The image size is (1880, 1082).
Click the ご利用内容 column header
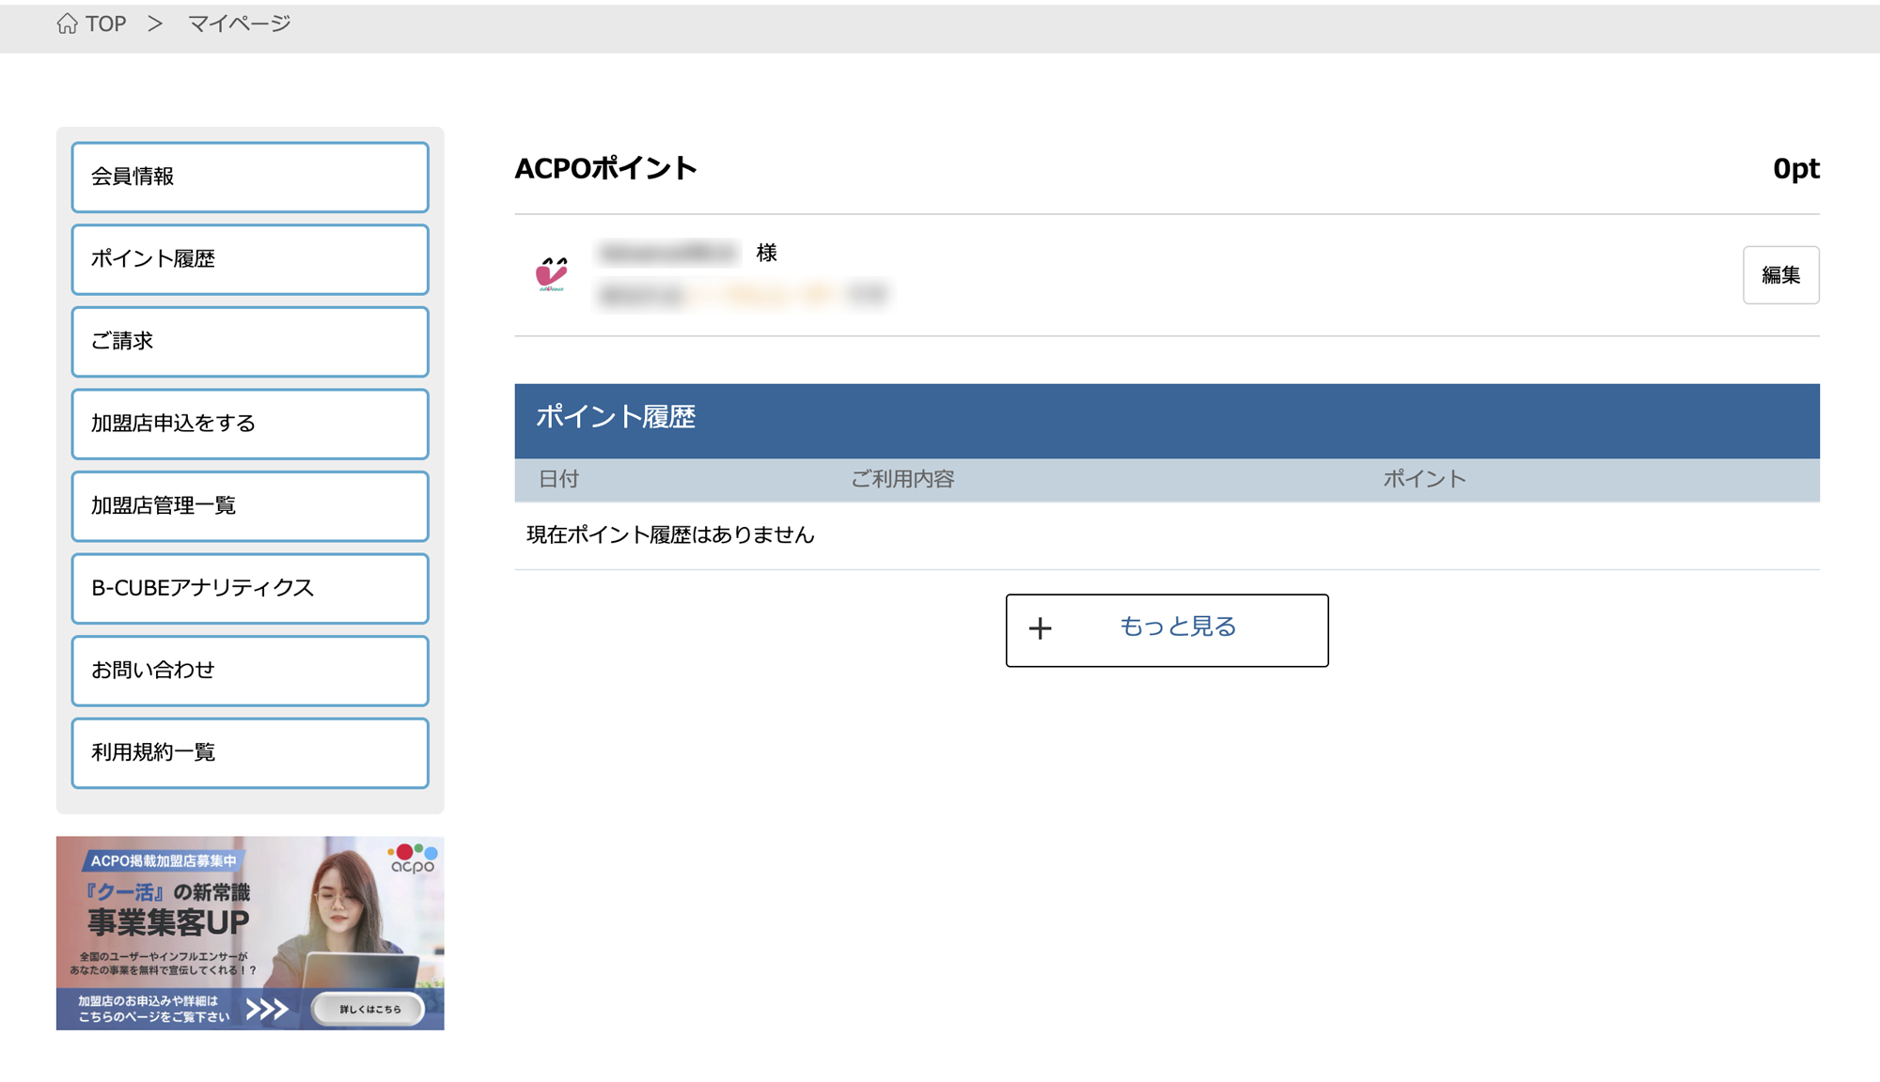[902, 479]
